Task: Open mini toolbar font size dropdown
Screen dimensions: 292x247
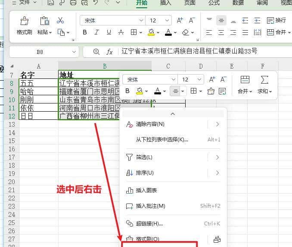Action: [x=199, y=79]
